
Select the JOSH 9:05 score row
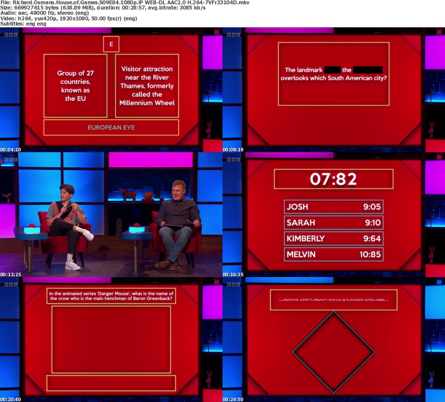pyautogui.click(x=333, y=207)
